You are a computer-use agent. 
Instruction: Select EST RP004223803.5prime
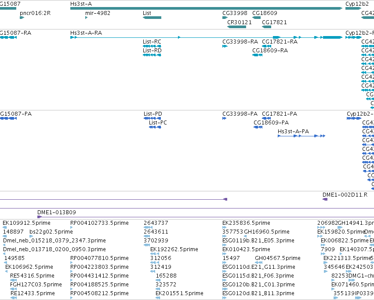point(99,267)
